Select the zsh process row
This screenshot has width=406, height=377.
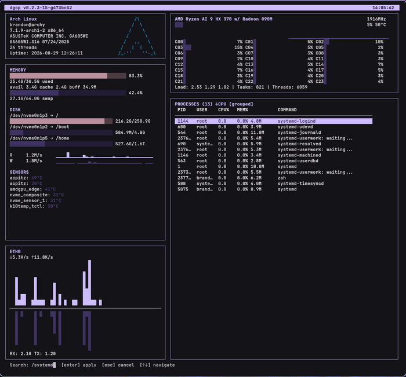coord(273,178)
